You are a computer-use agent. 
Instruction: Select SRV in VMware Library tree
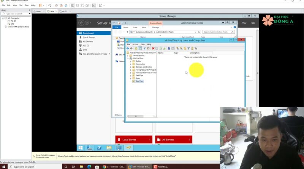point(12,24)
